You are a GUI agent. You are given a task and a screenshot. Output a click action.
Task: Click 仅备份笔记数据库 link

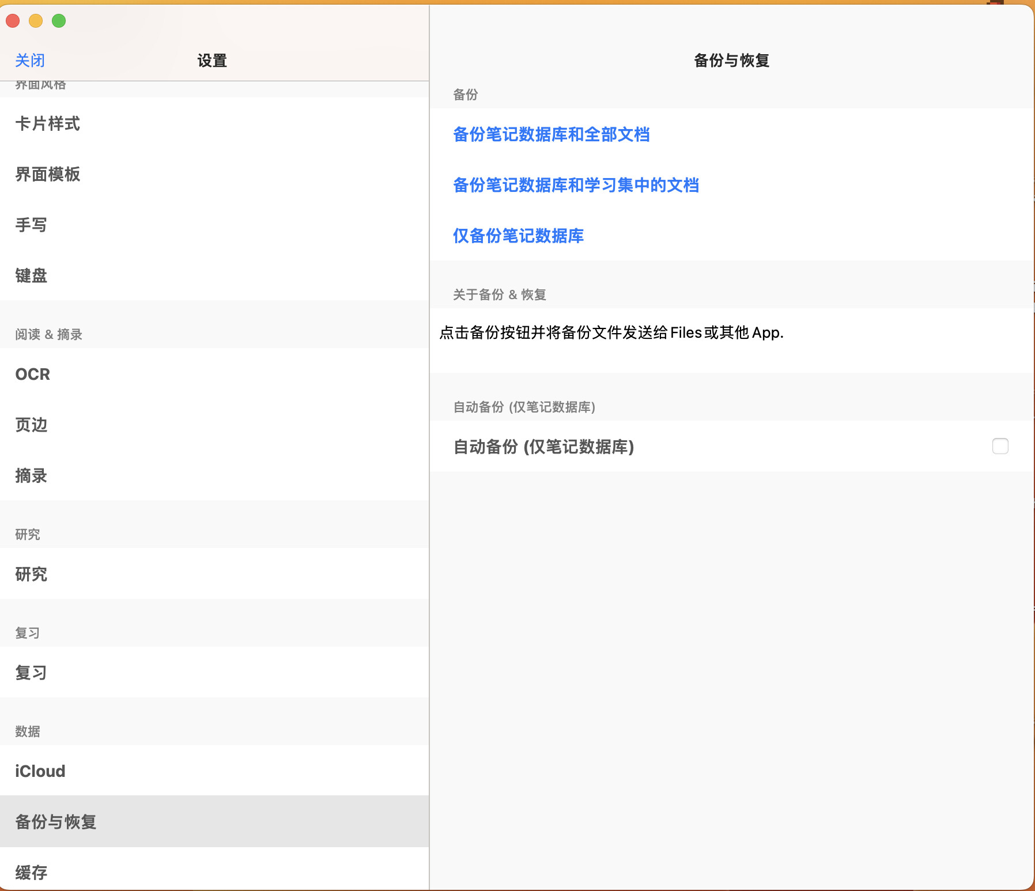click(x=519, y=236)
